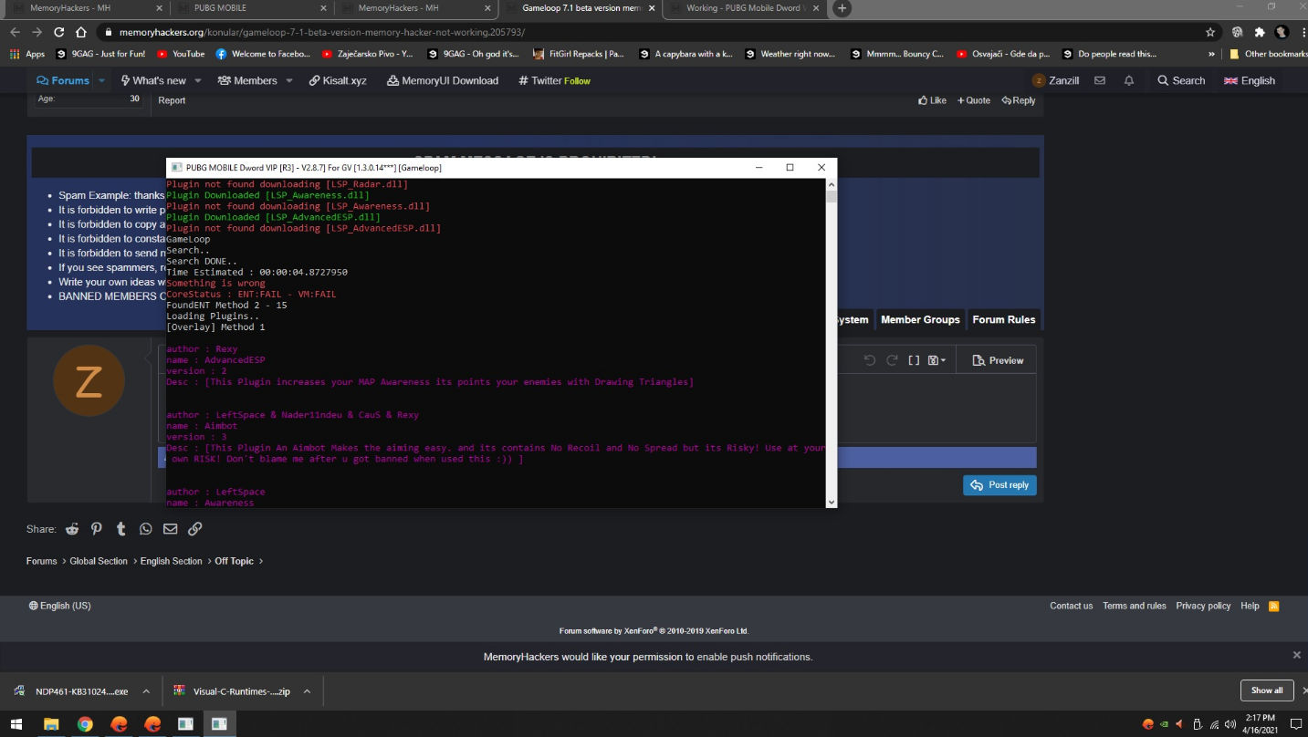
Task: Open the Forums navigation item
Action: point(64,80)
